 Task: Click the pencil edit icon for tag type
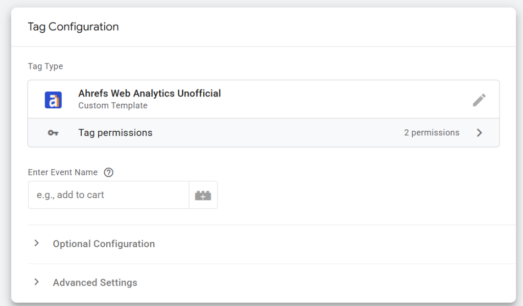[x=479, y=100]
